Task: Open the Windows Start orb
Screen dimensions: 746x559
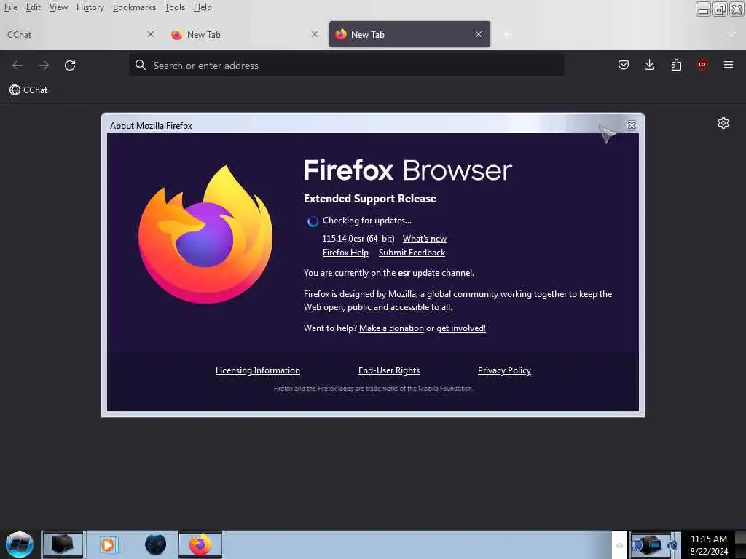Action: (20, 544)
